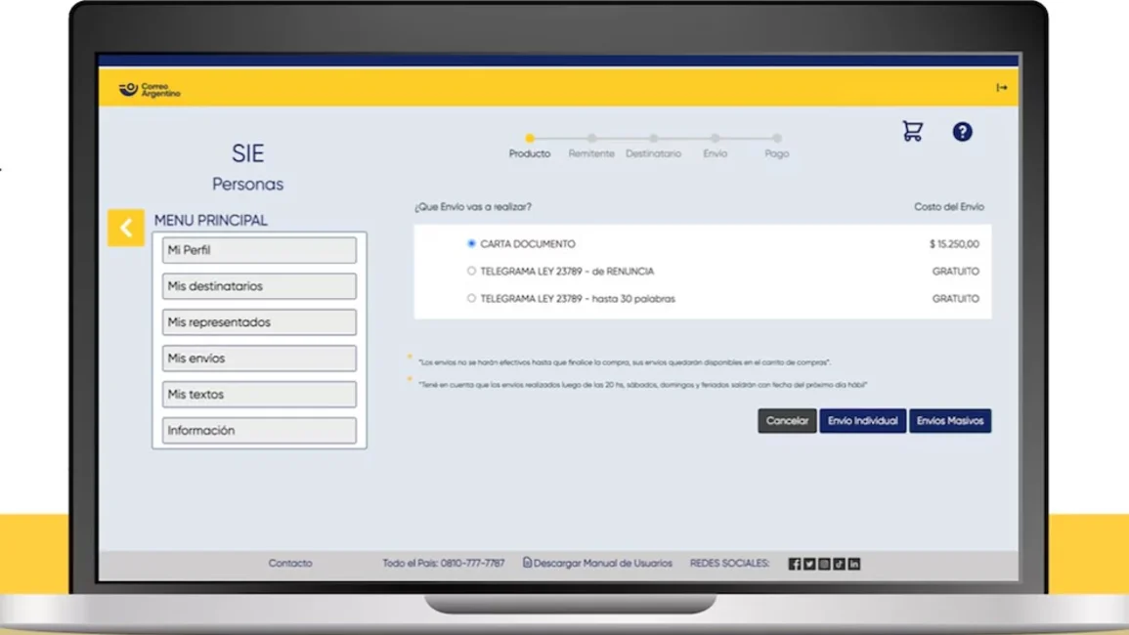
Task: Click the logout icon in yellow header
Action: [1001, 88]
